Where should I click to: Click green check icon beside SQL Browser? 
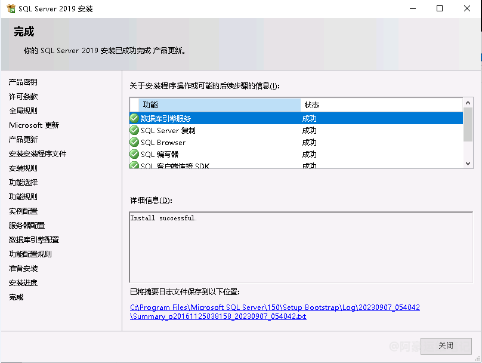(134, 142)
